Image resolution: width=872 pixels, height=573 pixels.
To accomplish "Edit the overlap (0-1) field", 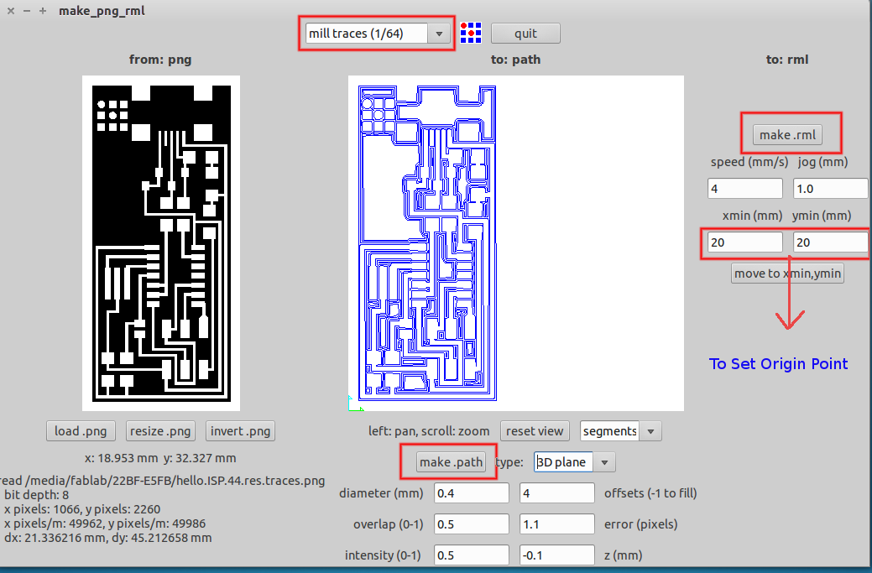I will (x=471, y=524).
